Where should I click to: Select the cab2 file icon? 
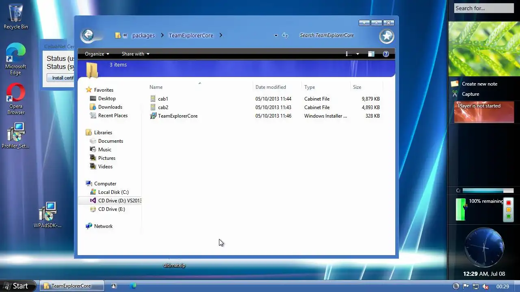coord(153,107)
